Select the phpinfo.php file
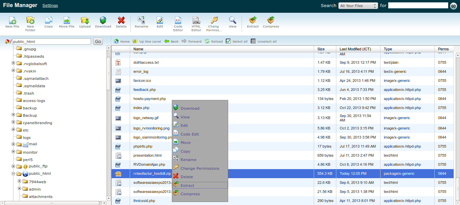 [143, 146]
